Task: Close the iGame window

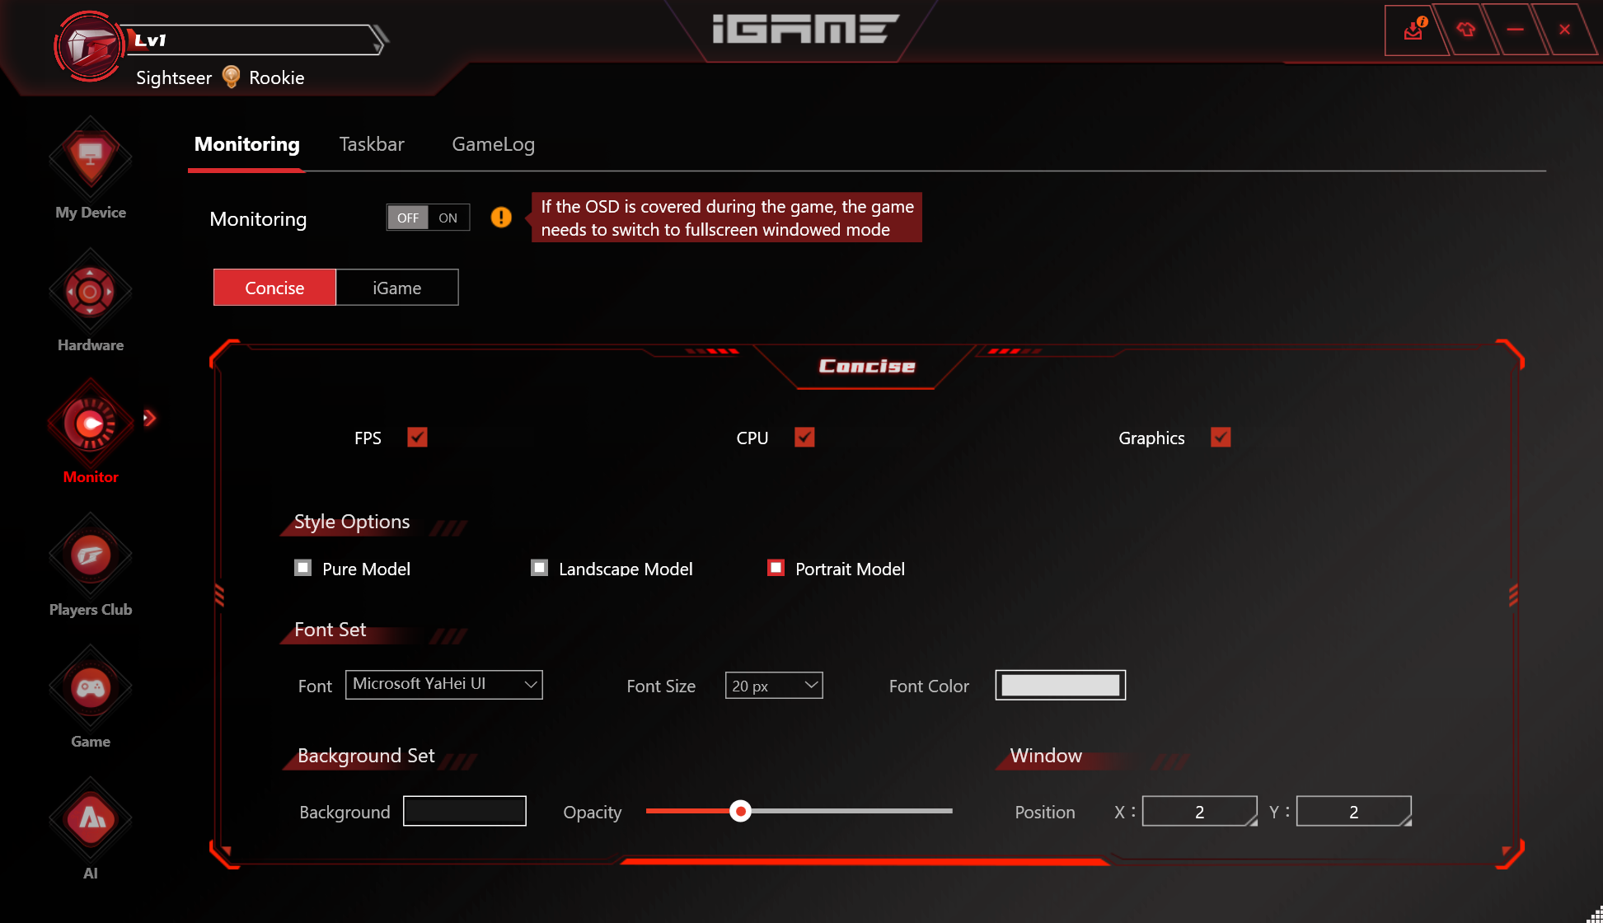Action: pyautogui.click(x=1564, y=30)
